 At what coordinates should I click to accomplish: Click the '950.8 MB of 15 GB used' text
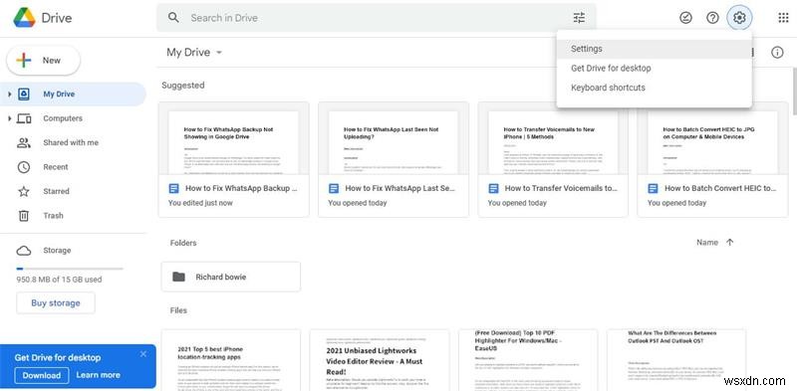click(x=59, y=280)
